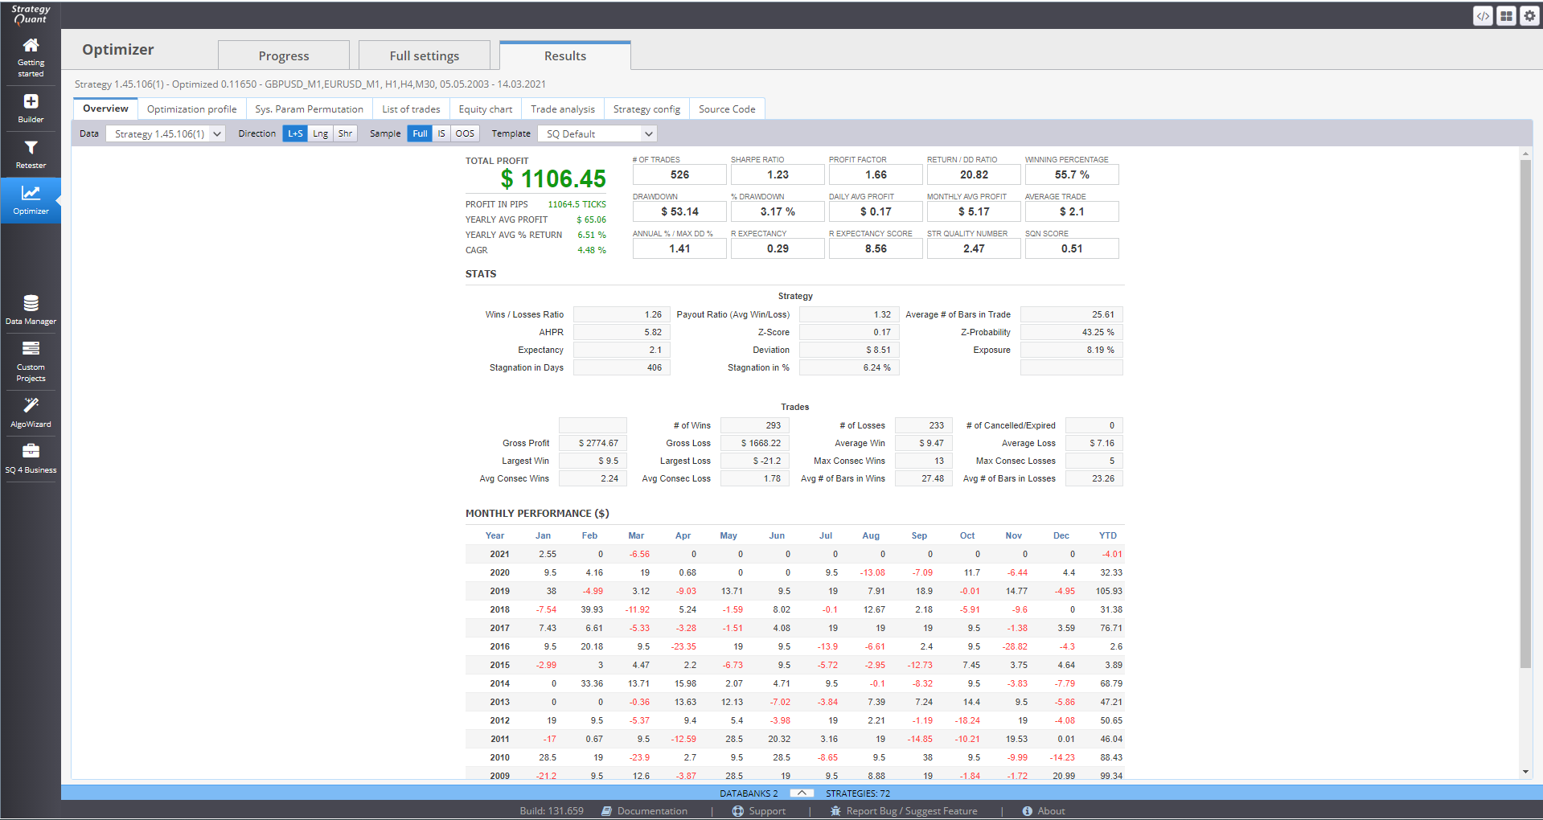The width and height of the screenshot is (1543, 820).
Task: Open the Trade analysis subtab
Action: click(x=563, y=109)
